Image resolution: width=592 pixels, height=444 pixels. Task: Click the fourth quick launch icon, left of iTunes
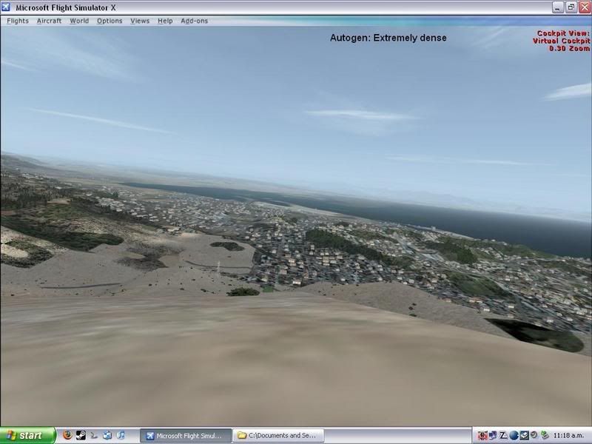pyautogui.click(x=107, y=436)
